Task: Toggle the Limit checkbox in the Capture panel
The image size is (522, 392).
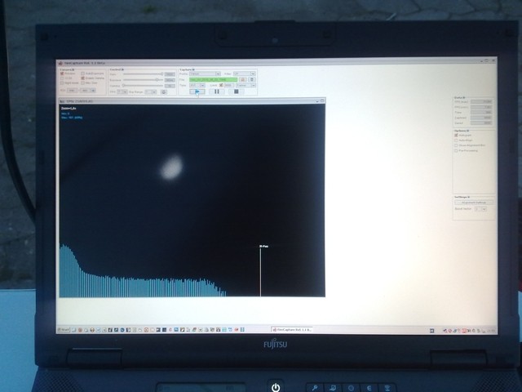Action: [x=221, y=85]
